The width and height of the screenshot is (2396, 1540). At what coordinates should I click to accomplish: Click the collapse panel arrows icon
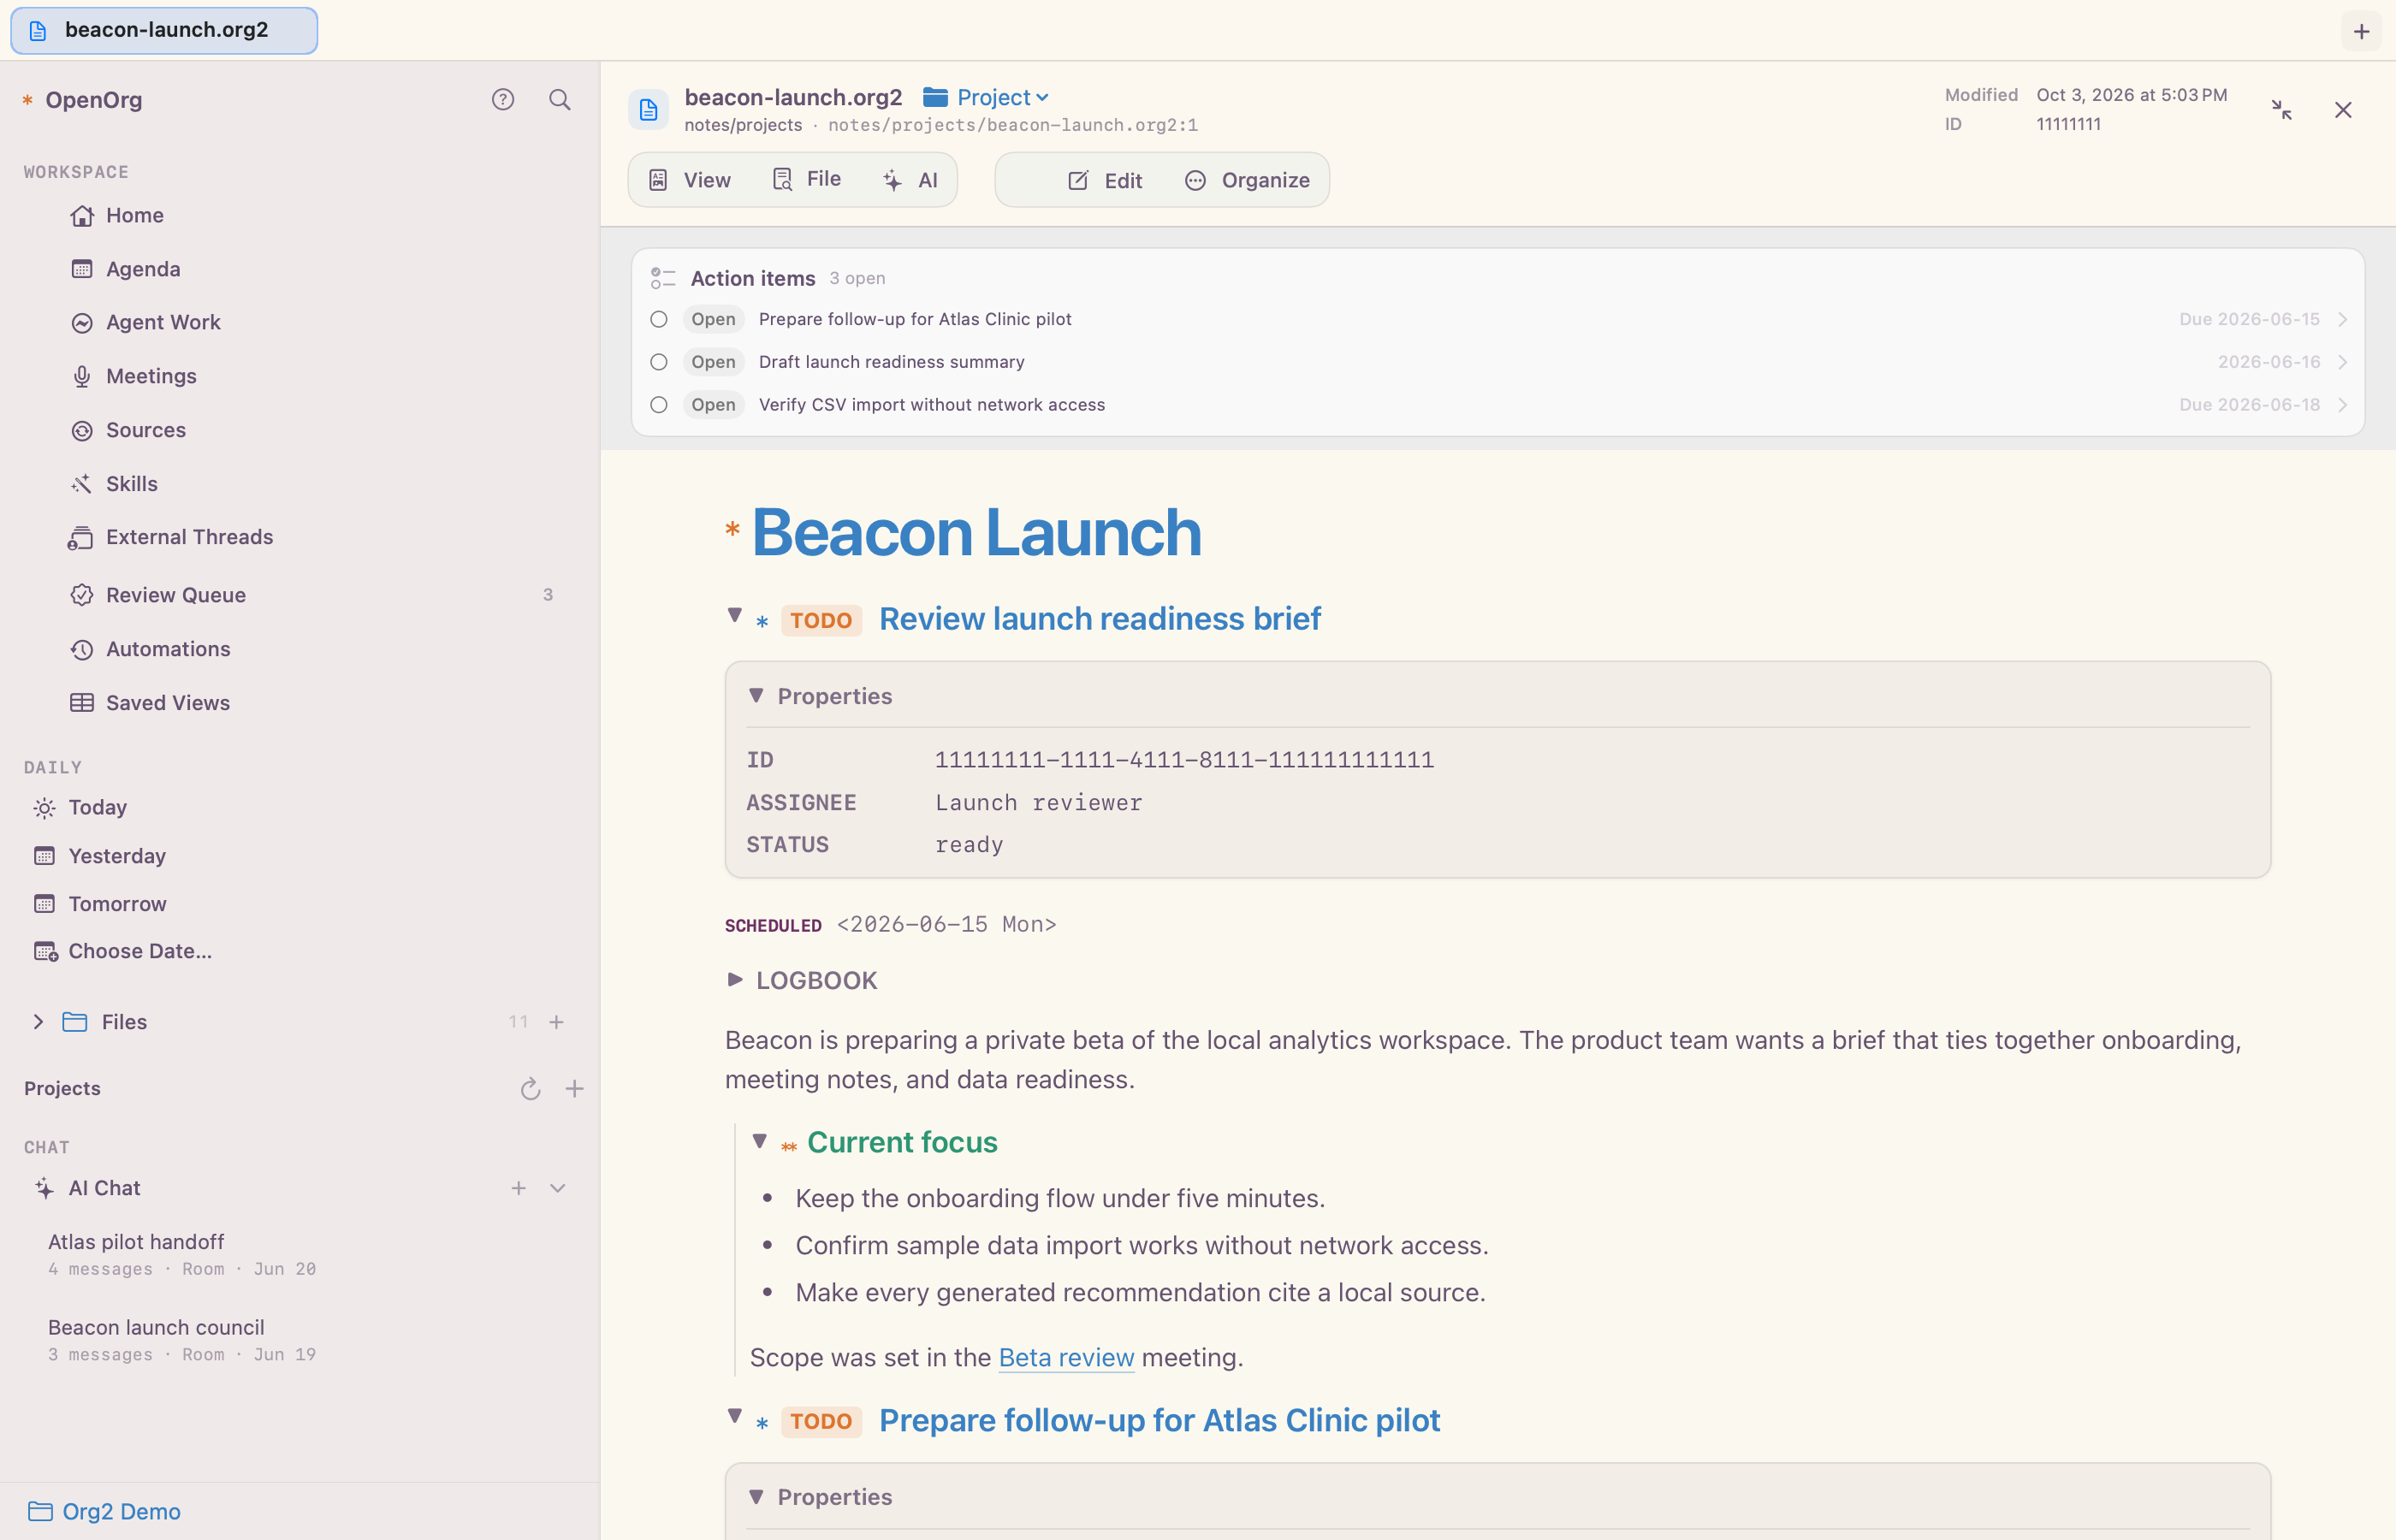coord(2281,110)
